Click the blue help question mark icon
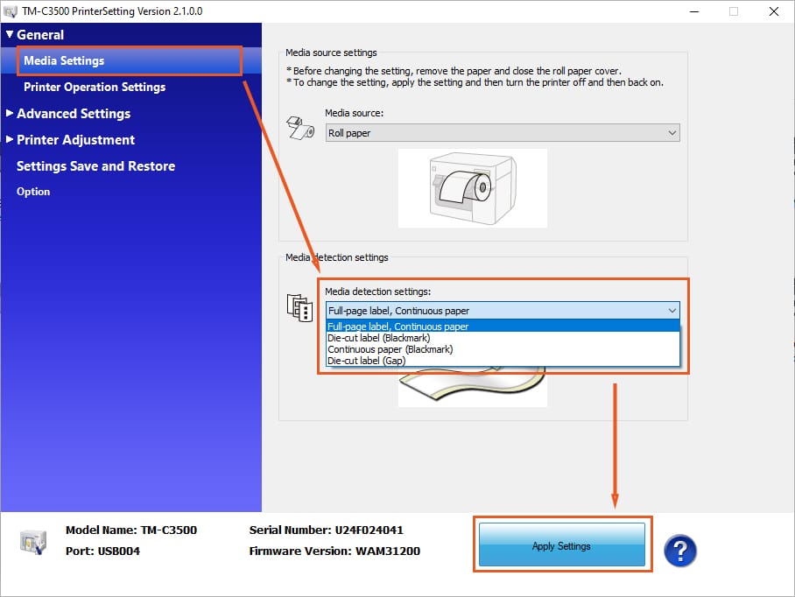Viewport: 795px width, 597px height. (680, 551)
